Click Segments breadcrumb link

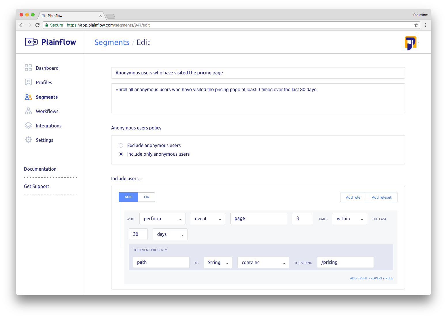112,42
